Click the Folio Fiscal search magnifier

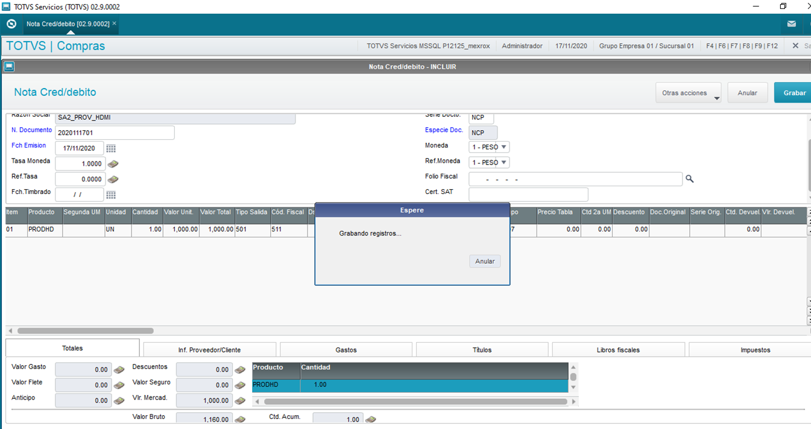pyautogui.click(x=689, y=179)
